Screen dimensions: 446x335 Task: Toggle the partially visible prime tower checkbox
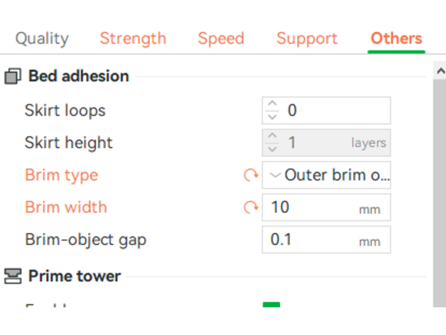tap(271, 305)
